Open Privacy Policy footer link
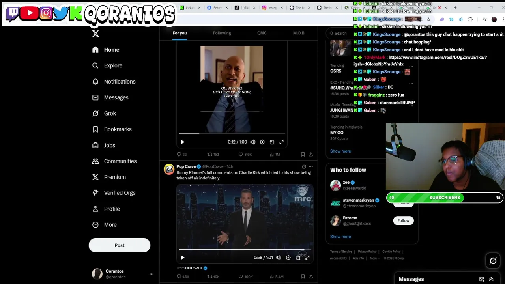This screenshot has width=505, height=284. 367,252
